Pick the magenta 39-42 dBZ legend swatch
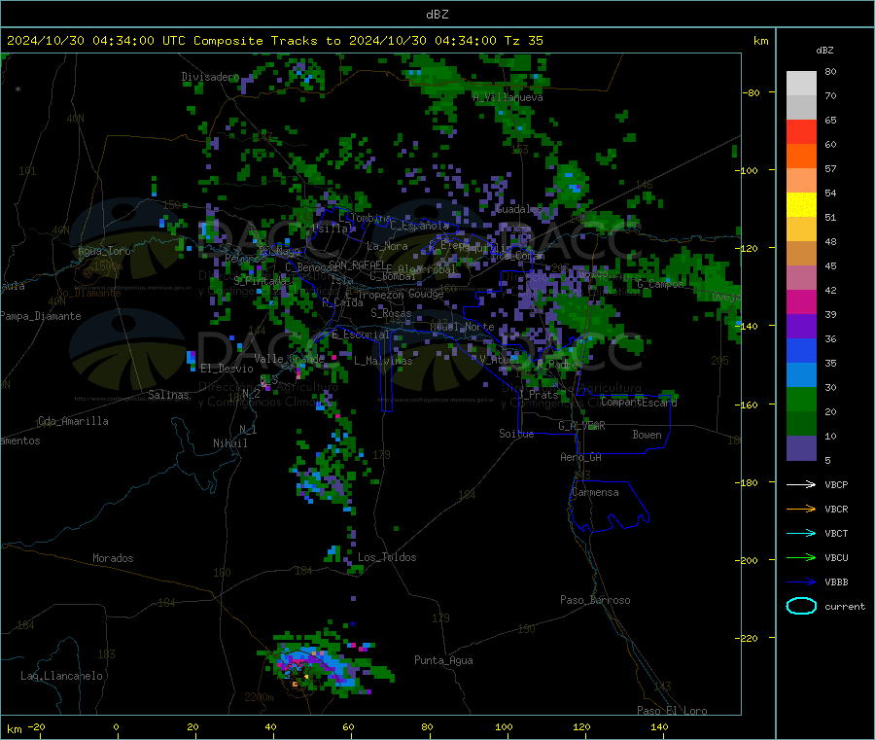 (801, 301)
